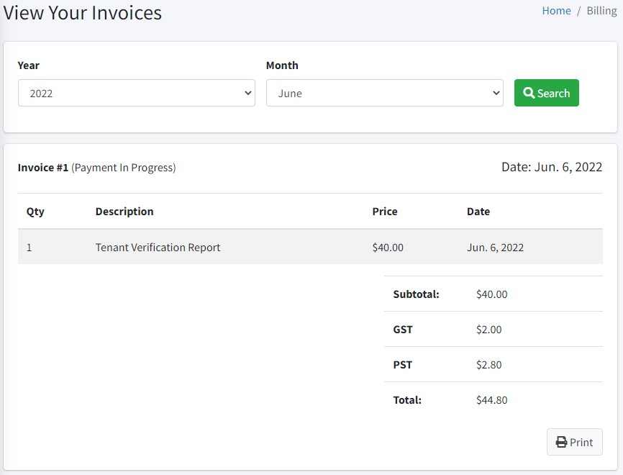Image resolution: width=623 pixels, height=475 pixels.
Task: Click the Billing breadcrumb text
Action: pyautogui.click(x=601, y=11)
